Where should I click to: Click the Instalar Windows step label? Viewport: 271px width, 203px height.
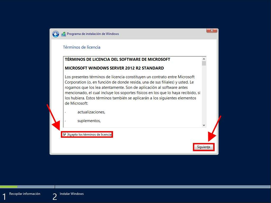pyautogui.click(x=71, y=194)
